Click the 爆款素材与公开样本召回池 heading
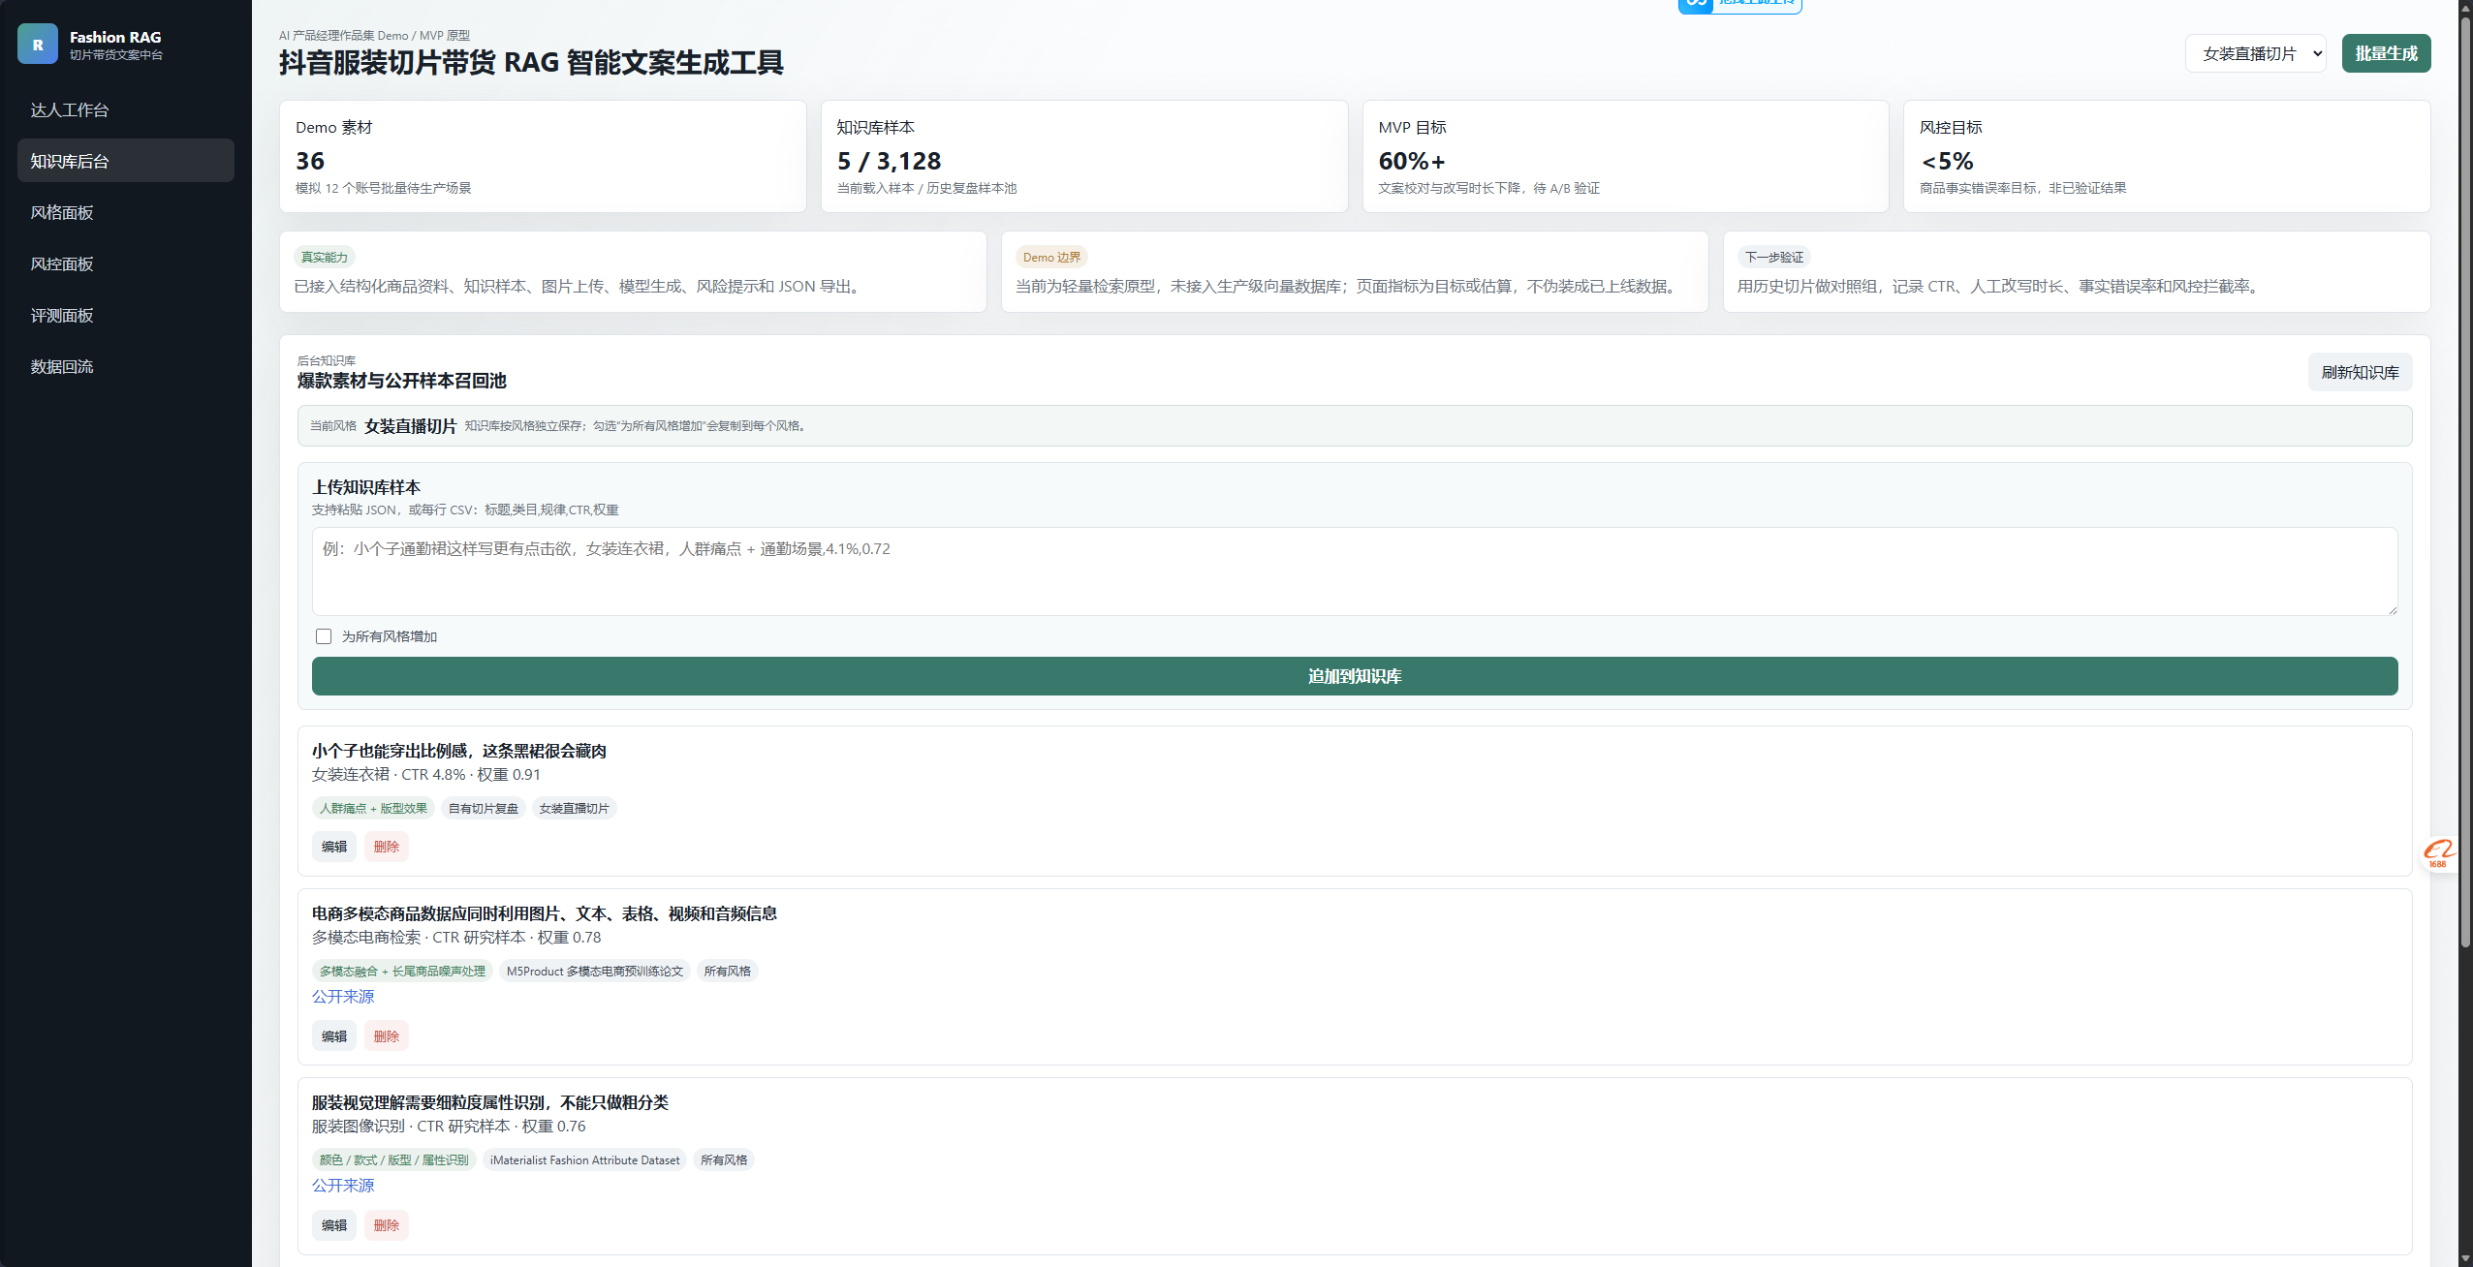 pyautogui.click(x=401, y=381)
